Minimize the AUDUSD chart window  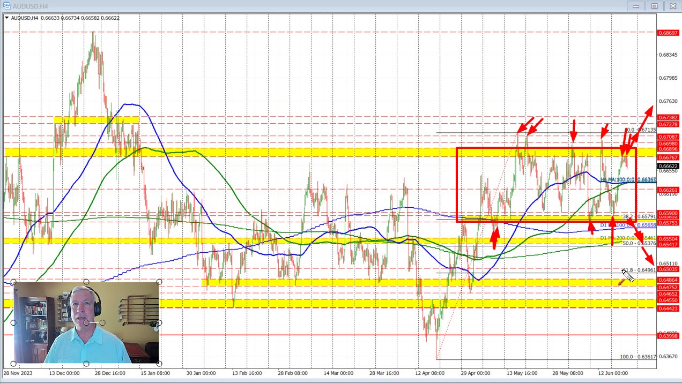(x=636, y=6)
